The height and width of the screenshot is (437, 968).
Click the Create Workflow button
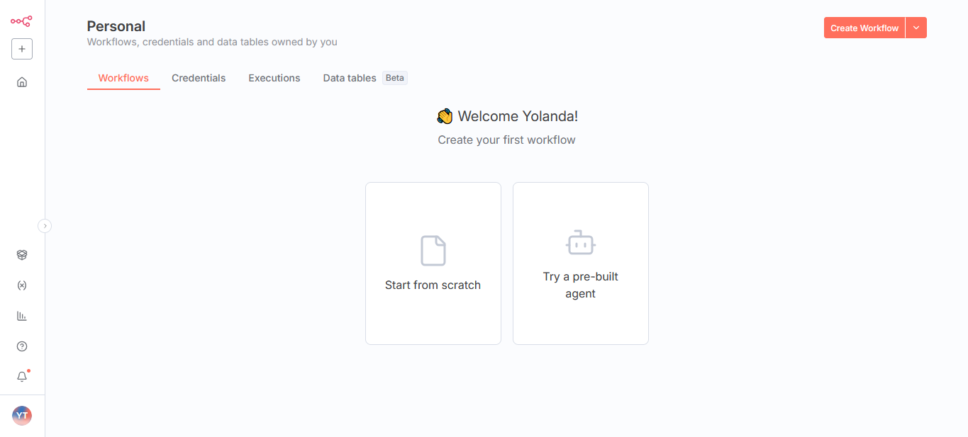tap(864, 28)
